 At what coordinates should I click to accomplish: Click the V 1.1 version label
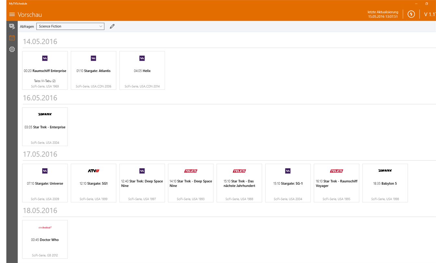coord(430,14)
